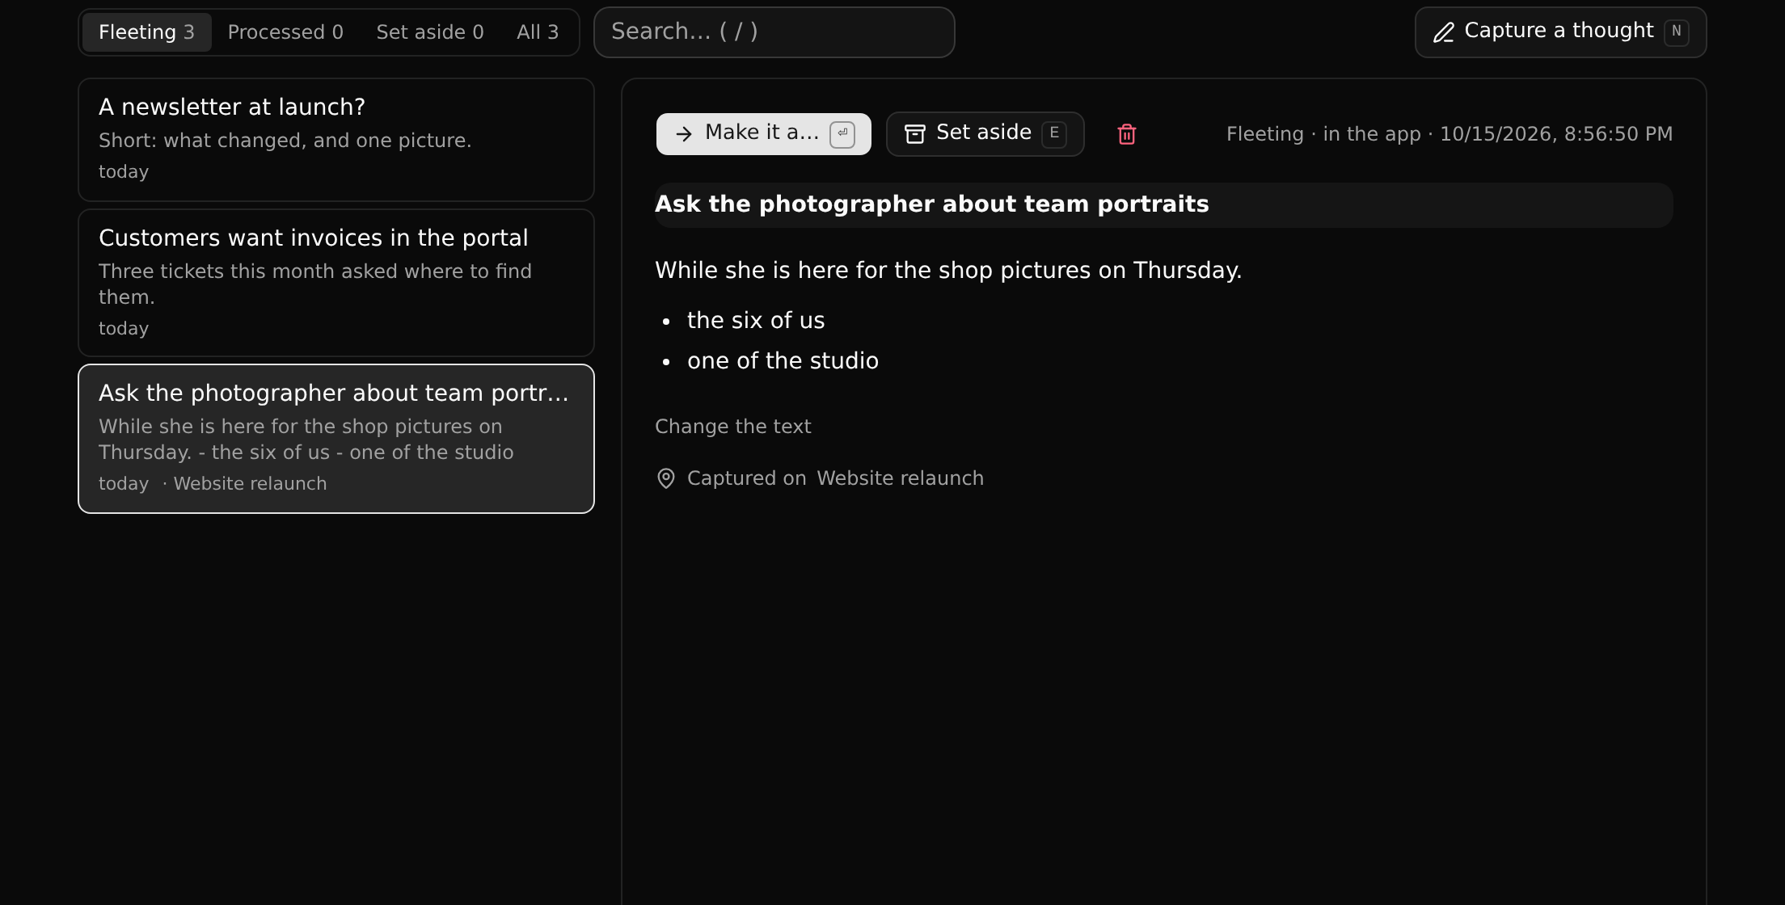1785x905 pixels.
Task: Click 'Short: what changed, and one picture.' preview
Action: [285, 141]
